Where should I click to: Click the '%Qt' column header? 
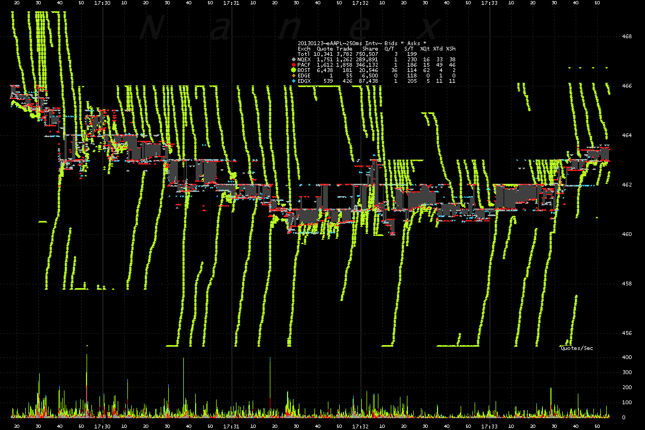pyautogui.click(x=425, y=49)
